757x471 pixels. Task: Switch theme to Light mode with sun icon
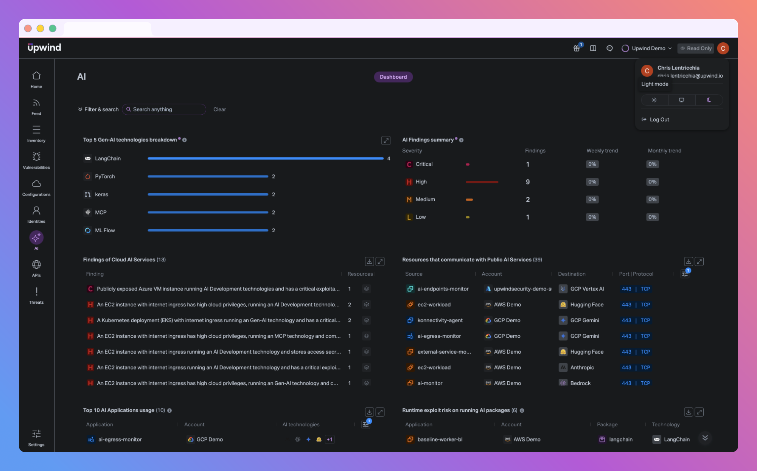pyautogui.click(x=654, y=100)
